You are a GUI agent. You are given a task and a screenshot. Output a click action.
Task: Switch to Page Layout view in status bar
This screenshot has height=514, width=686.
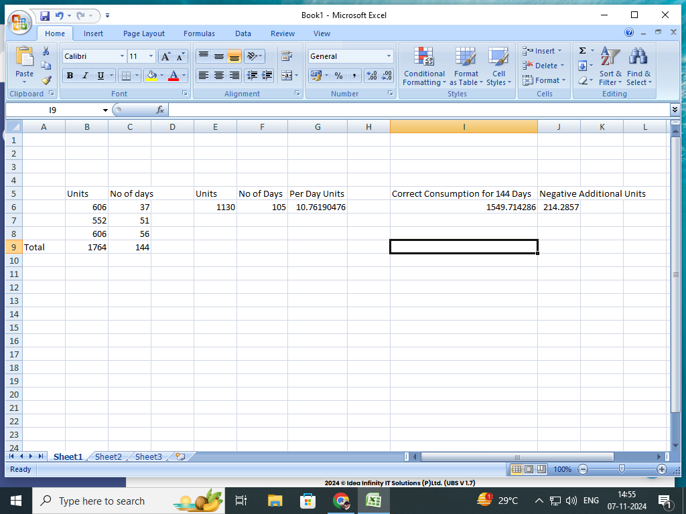click(529, 469)
